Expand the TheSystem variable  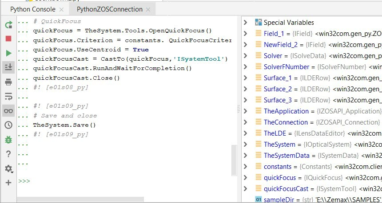pos(245,144)
